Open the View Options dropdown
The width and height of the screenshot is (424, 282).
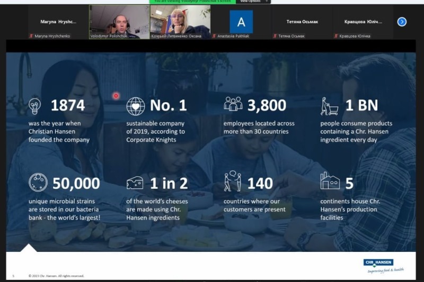coord(253,2)
